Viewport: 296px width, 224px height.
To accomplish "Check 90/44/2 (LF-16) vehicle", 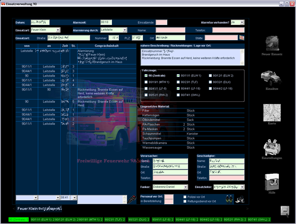I will coord(210,88).
